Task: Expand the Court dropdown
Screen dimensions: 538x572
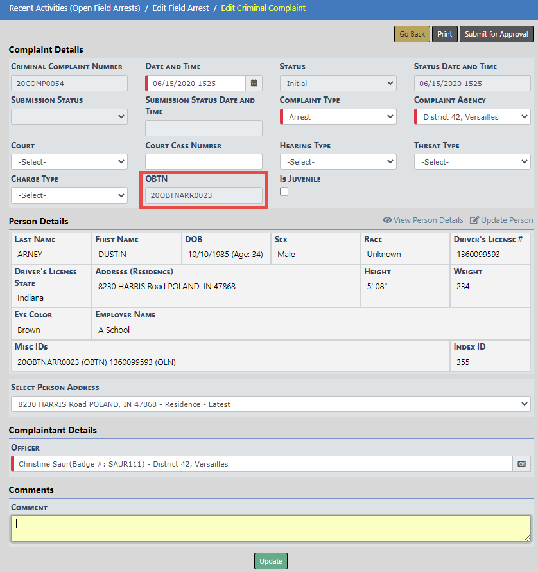Action: pos(69,162)
